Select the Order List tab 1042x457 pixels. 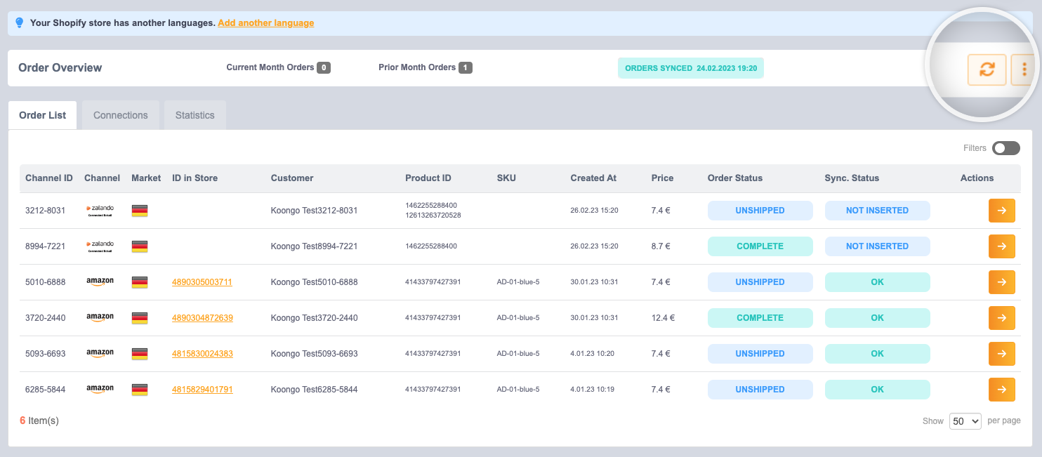[x=43, y=115]
